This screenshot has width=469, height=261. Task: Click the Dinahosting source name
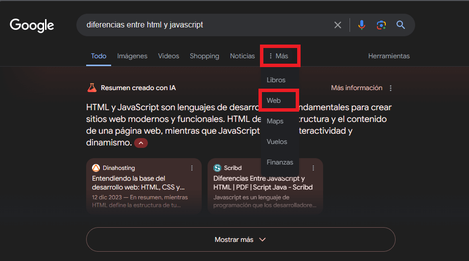click(119, 168)
